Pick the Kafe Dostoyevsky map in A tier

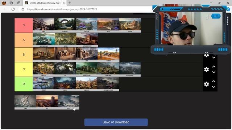tap(87, 40)
